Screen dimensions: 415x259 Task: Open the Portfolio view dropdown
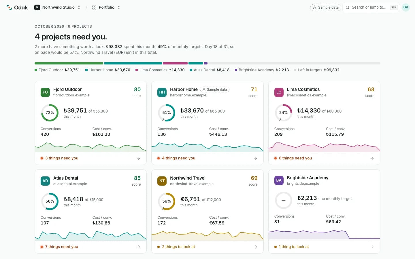[x=106, y=7]
